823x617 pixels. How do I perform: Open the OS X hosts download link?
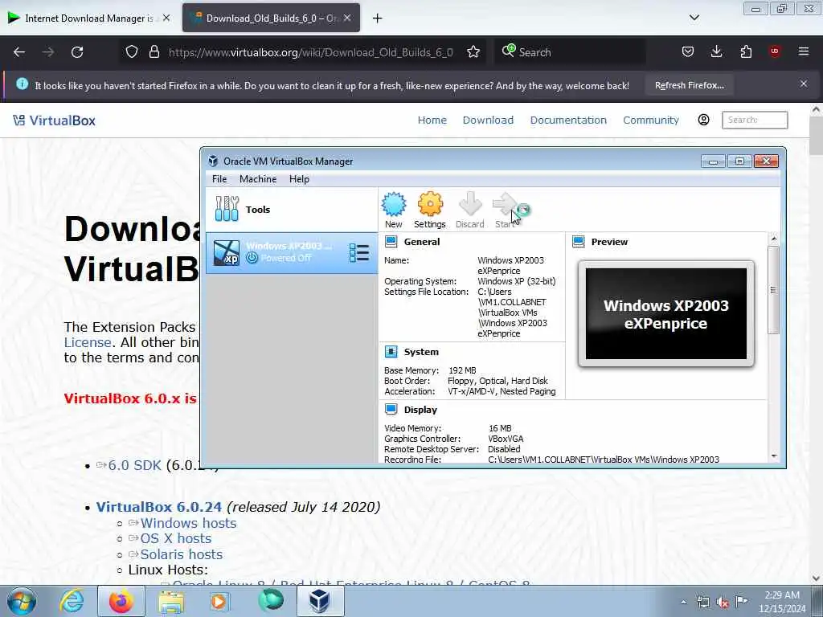click(x=175, y=538)
